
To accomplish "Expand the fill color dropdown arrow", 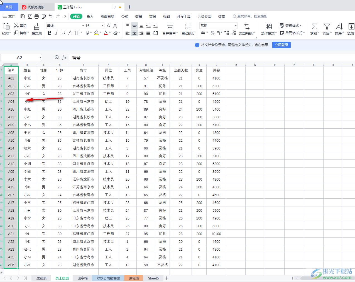I will click(100, 33).
